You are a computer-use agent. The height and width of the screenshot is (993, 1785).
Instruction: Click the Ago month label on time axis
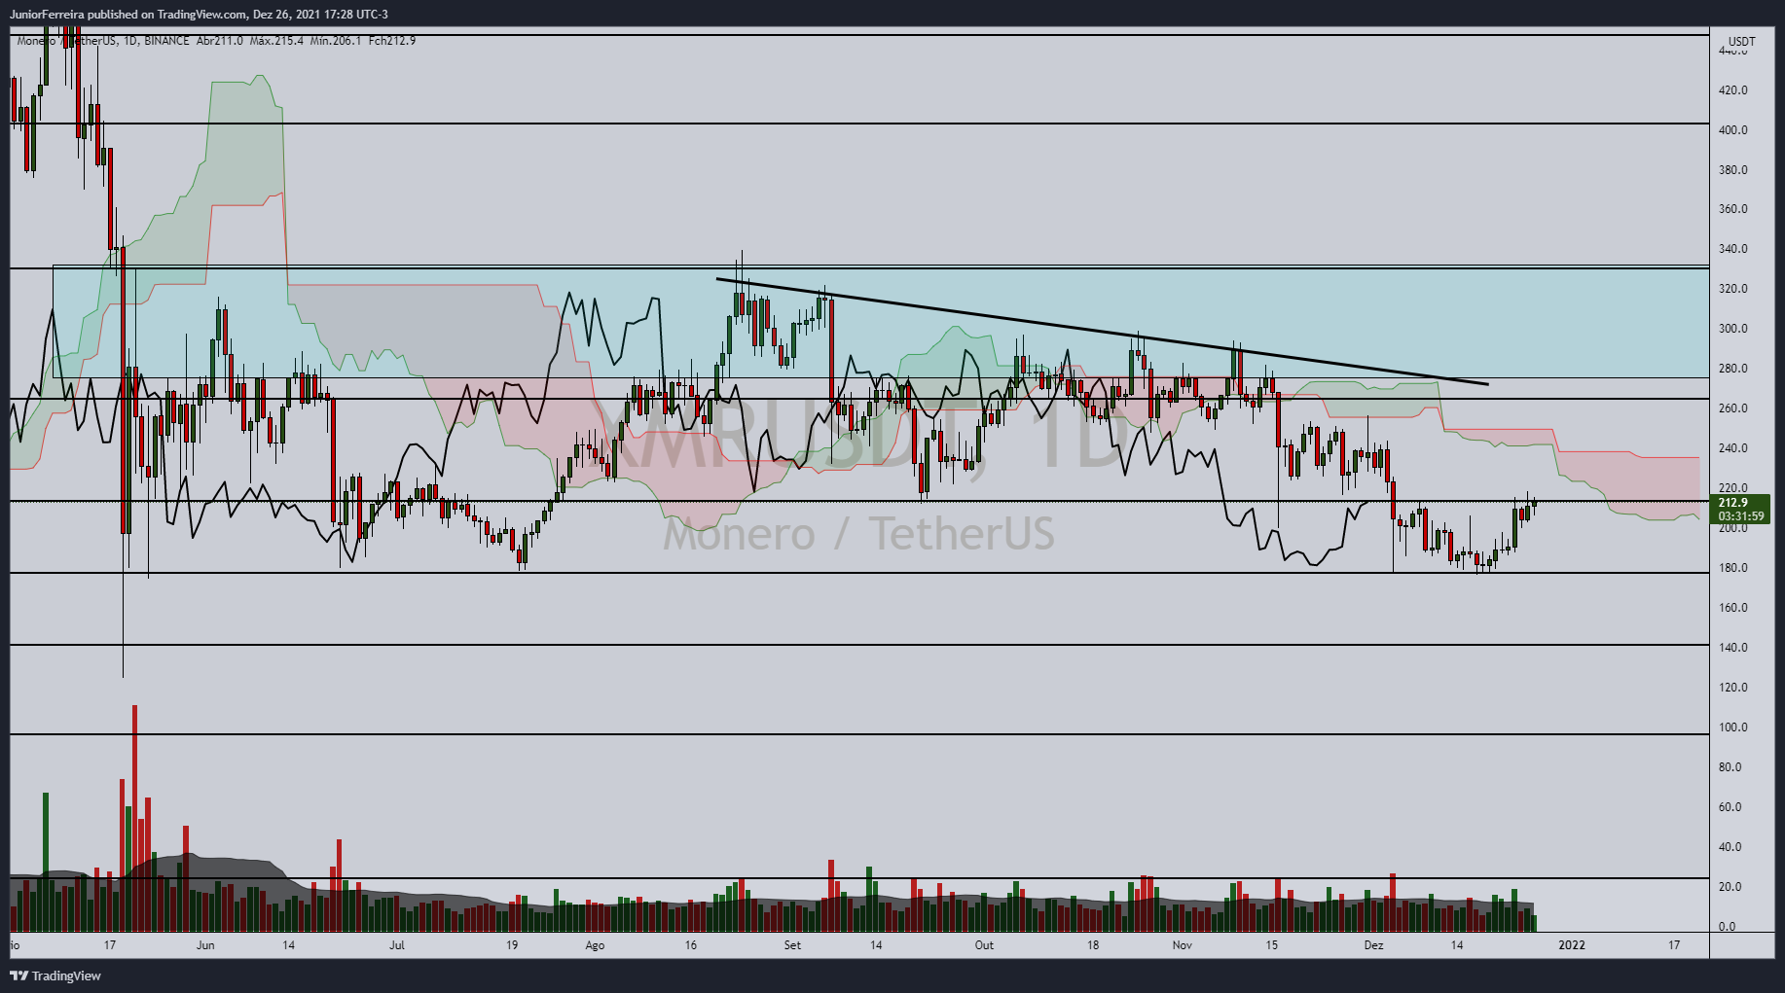point(595,945)
